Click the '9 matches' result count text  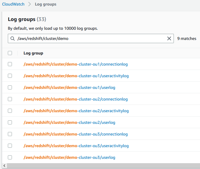187,38
